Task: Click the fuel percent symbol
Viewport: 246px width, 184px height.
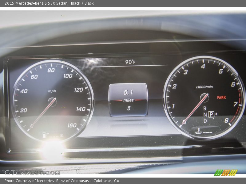Action: [x=61, y=135]
